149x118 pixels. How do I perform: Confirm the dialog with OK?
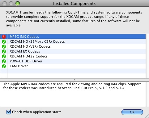[132, 112]
